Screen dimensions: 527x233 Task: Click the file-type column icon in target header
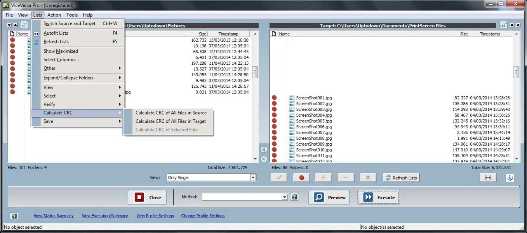[x=274, y=34]
